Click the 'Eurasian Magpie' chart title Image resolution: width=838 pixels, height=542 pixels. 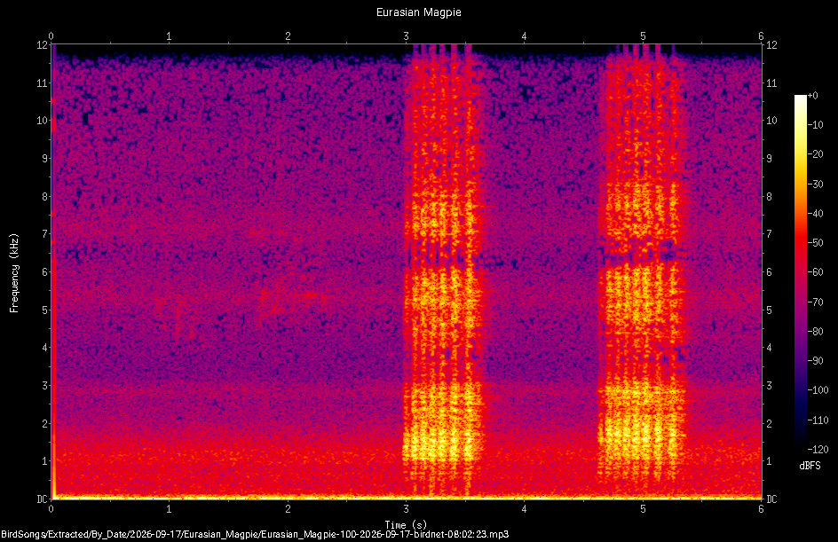[x=418, y=12]
